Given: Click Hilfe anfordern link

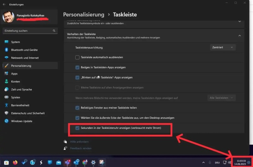Looking at the screenshot, I should (x=79, y=142).
